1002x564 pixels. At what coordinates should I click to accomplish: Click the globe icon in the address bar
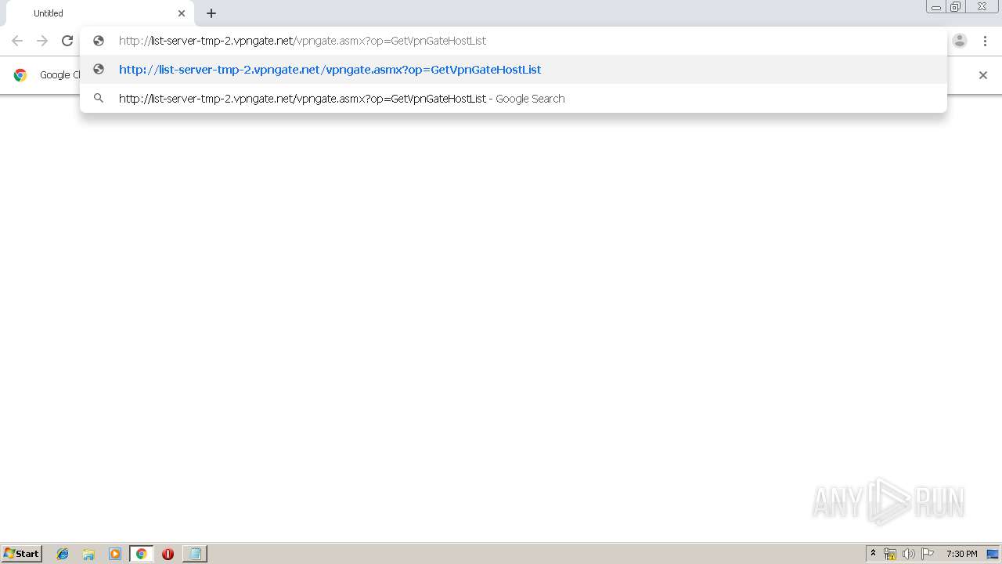[99, 41]
